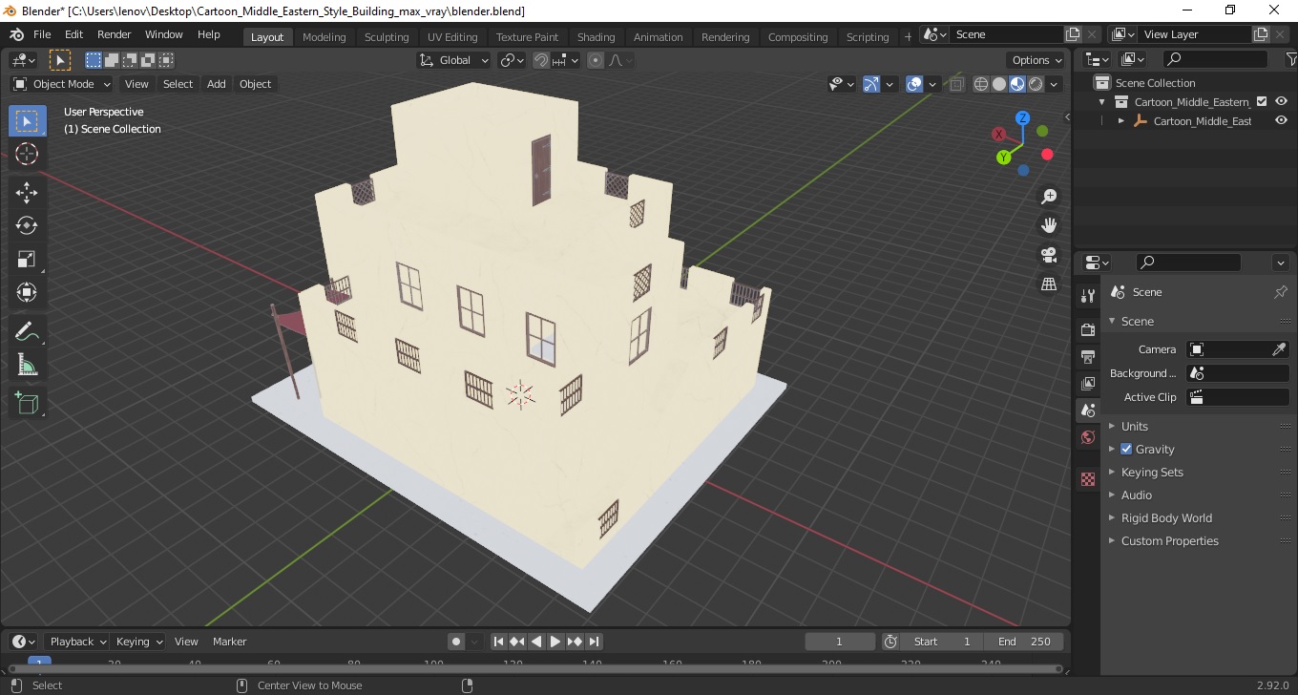The height and width of the screenshot is (695, 1298).
Task: Open the Texture properties tab
Action: (x=1088, y=479)
